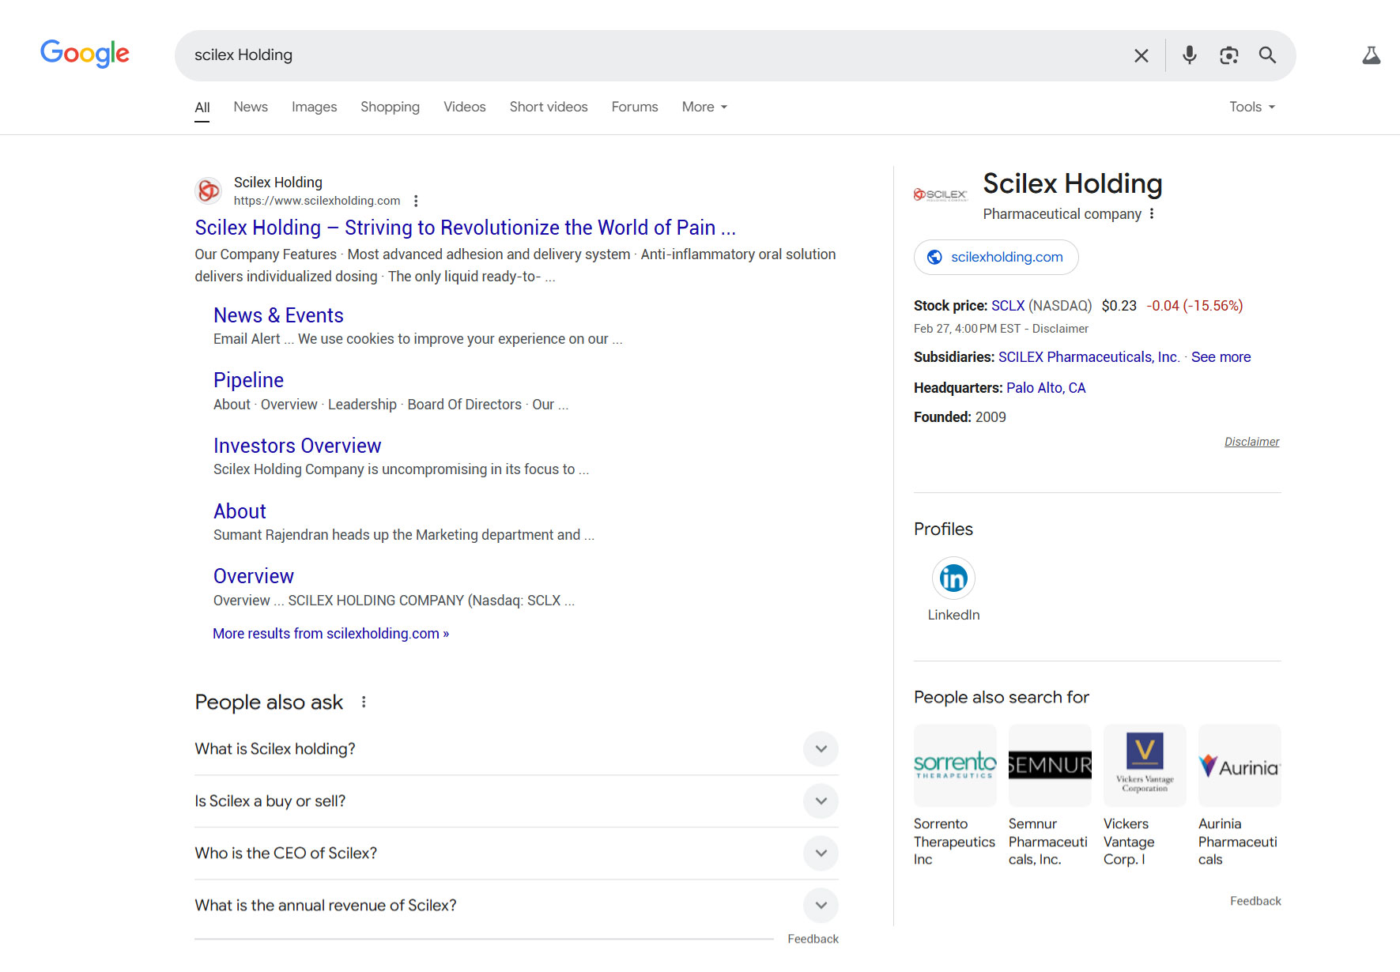Open the About sitelink
Viewport: 1400px width, 972px height.
(x=240, y=511)
